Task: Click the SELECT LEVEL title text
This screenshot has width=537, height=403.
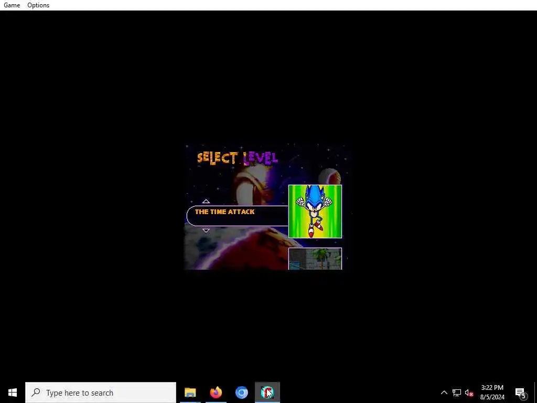Action: 238,158
